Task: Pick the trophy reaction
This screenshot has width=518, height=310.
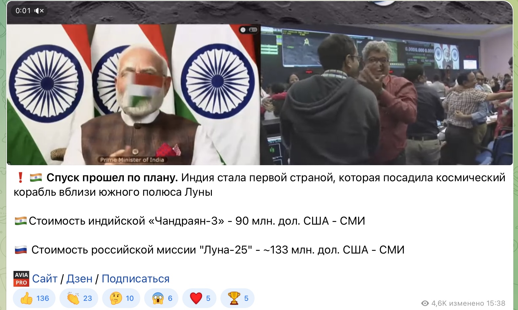Action: (x=237, y=298)
